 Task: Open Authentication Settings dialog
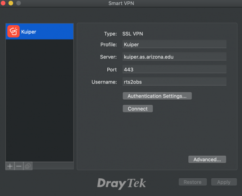tap(157, 96)
